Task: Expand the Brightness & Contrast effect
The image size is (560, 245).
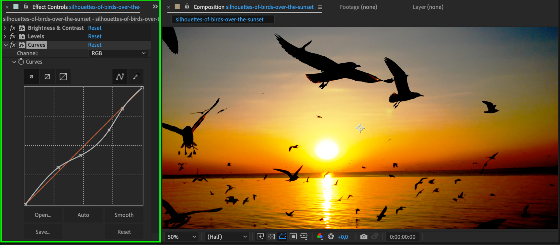Action: [5, 28]
